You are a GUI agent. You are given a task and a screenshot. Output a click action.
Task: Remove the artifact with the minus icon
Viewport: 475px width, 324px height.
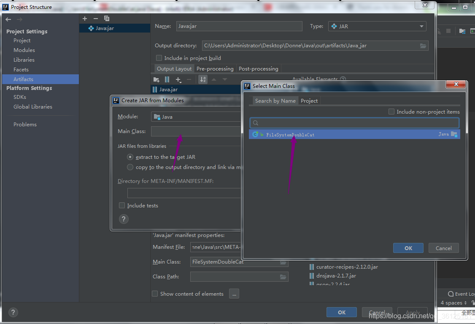tap(96, 19)
